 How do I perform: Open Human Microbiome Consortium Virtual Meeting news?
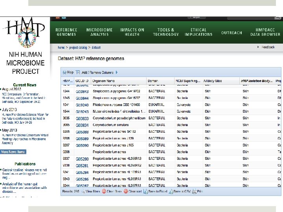(x=25, y=139)
